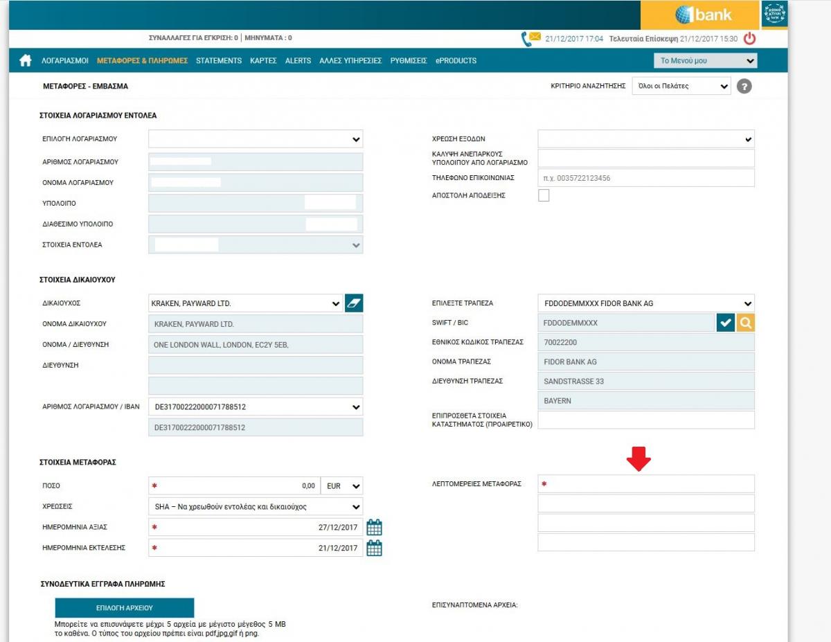Change the EUR currency dropdown
The image size is (831, 642).
tap(342, 486)
